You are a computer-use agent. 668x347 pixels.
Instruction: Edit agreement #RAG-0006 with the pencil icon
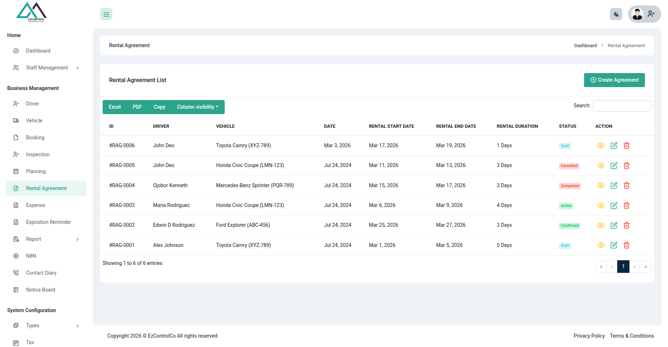click(614, 145)
